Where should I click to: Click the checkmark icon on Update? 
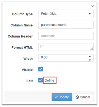point(56,97)
